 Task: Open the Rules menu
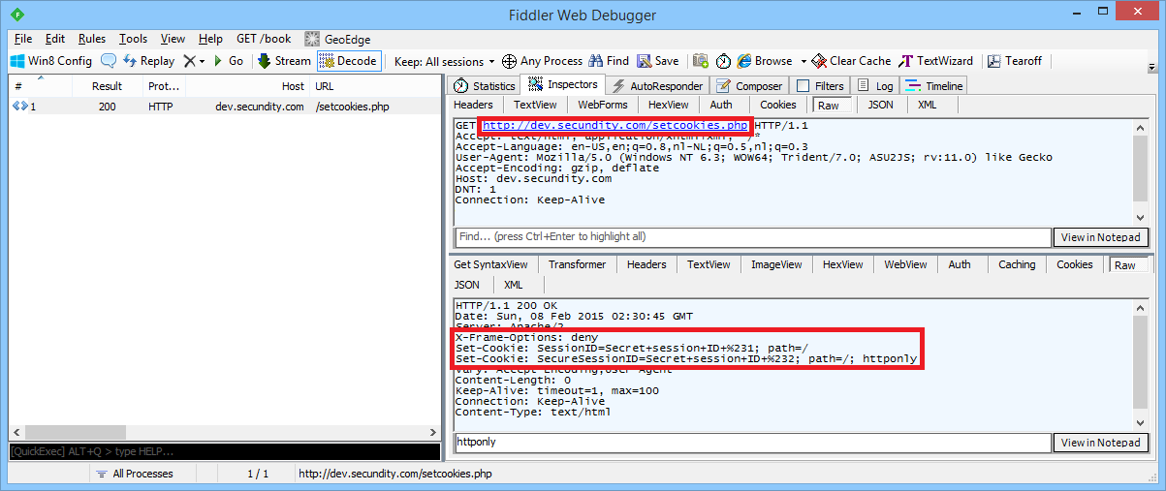pos(92,39)
